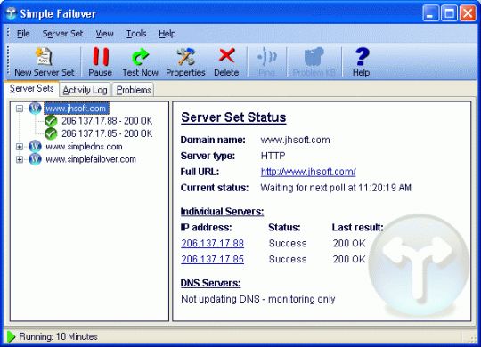481x347 pixels.
Task: Minimize the Simple Failover window
Action: (430, 14)
